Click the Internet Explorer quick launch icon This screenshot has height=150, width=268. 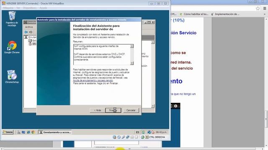[28, 132]
